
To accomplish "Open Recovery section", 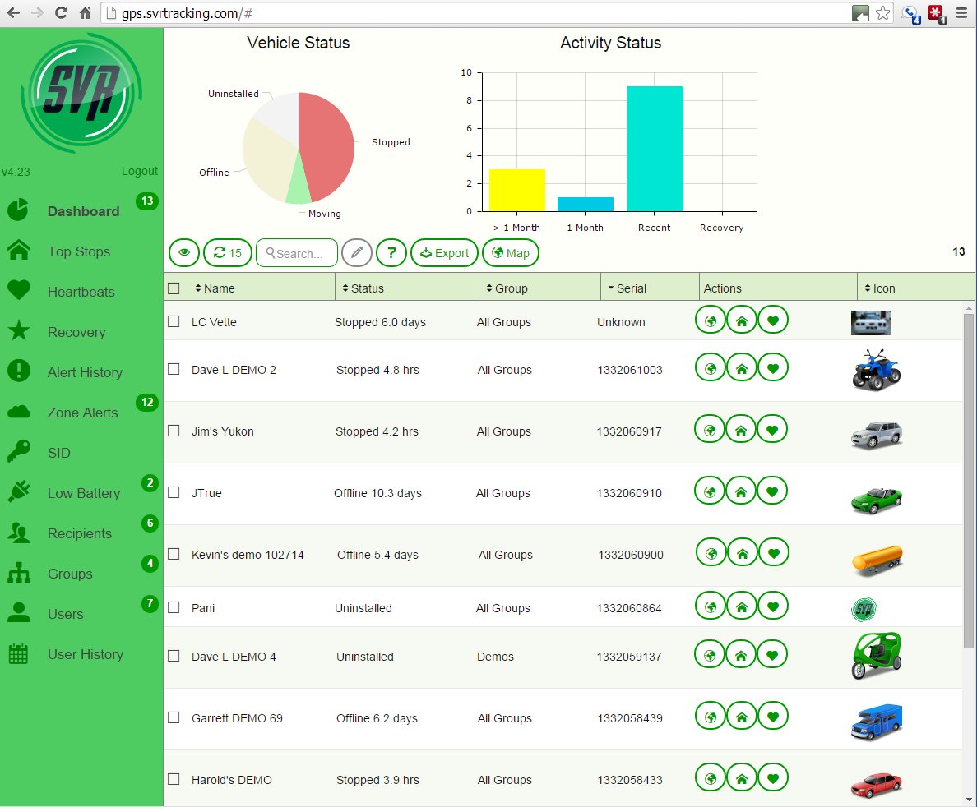I will pos(76,333).
